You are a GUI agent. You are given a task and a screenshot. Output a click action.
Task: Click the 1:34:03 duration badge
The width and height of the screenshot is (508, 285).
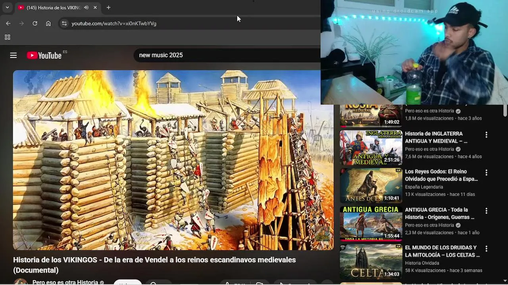(391, 274)
